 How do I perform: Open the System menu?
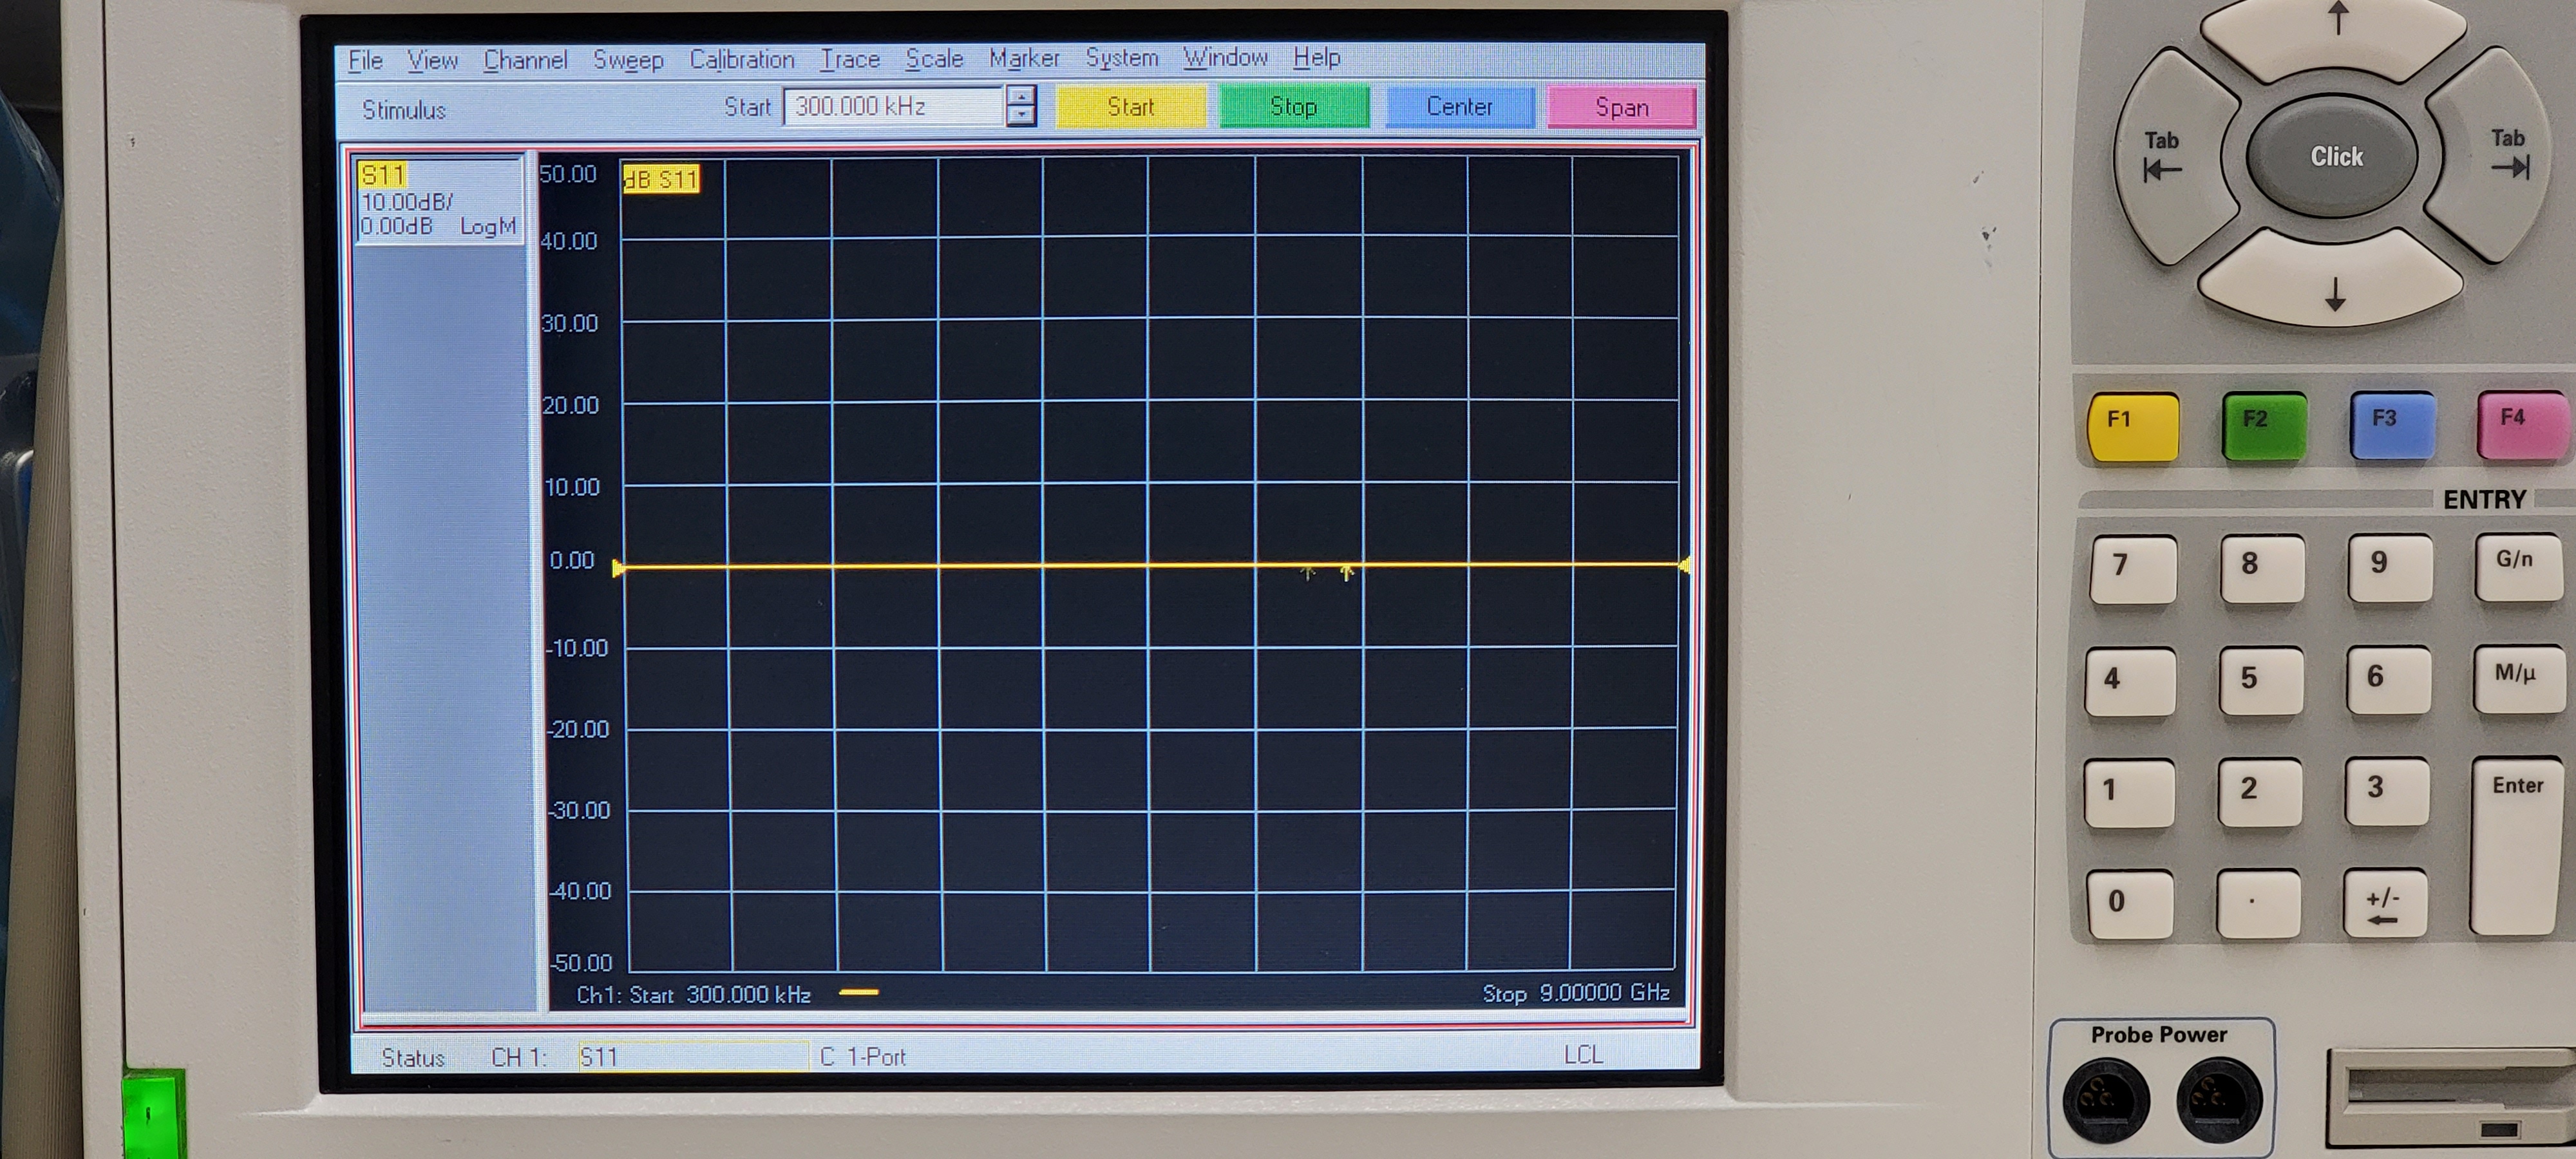point(1121,58)
